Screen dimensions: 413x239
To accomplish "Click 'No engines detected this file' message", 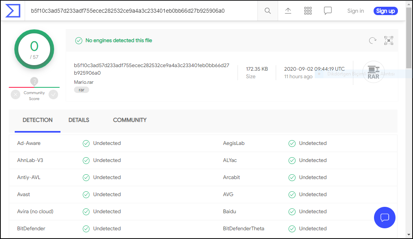I will pos(119,40).
